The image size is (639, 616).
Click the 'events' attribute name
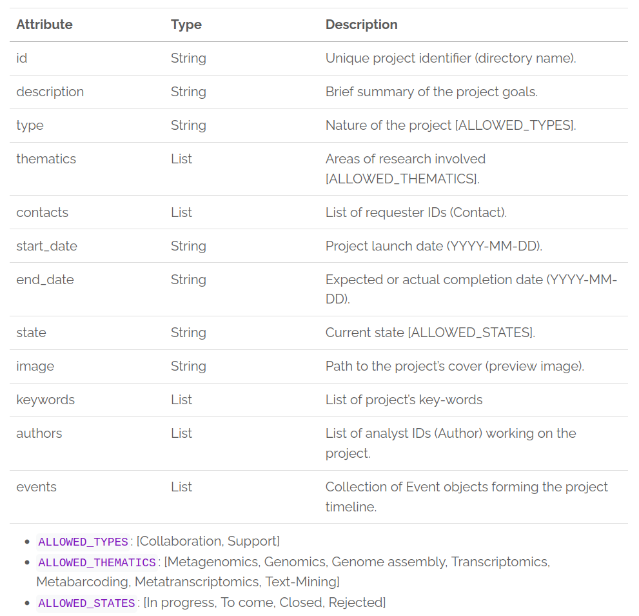point(36,487)
